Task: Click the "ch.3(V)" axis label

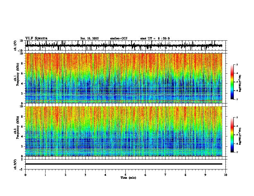Action: pos(15,165)
